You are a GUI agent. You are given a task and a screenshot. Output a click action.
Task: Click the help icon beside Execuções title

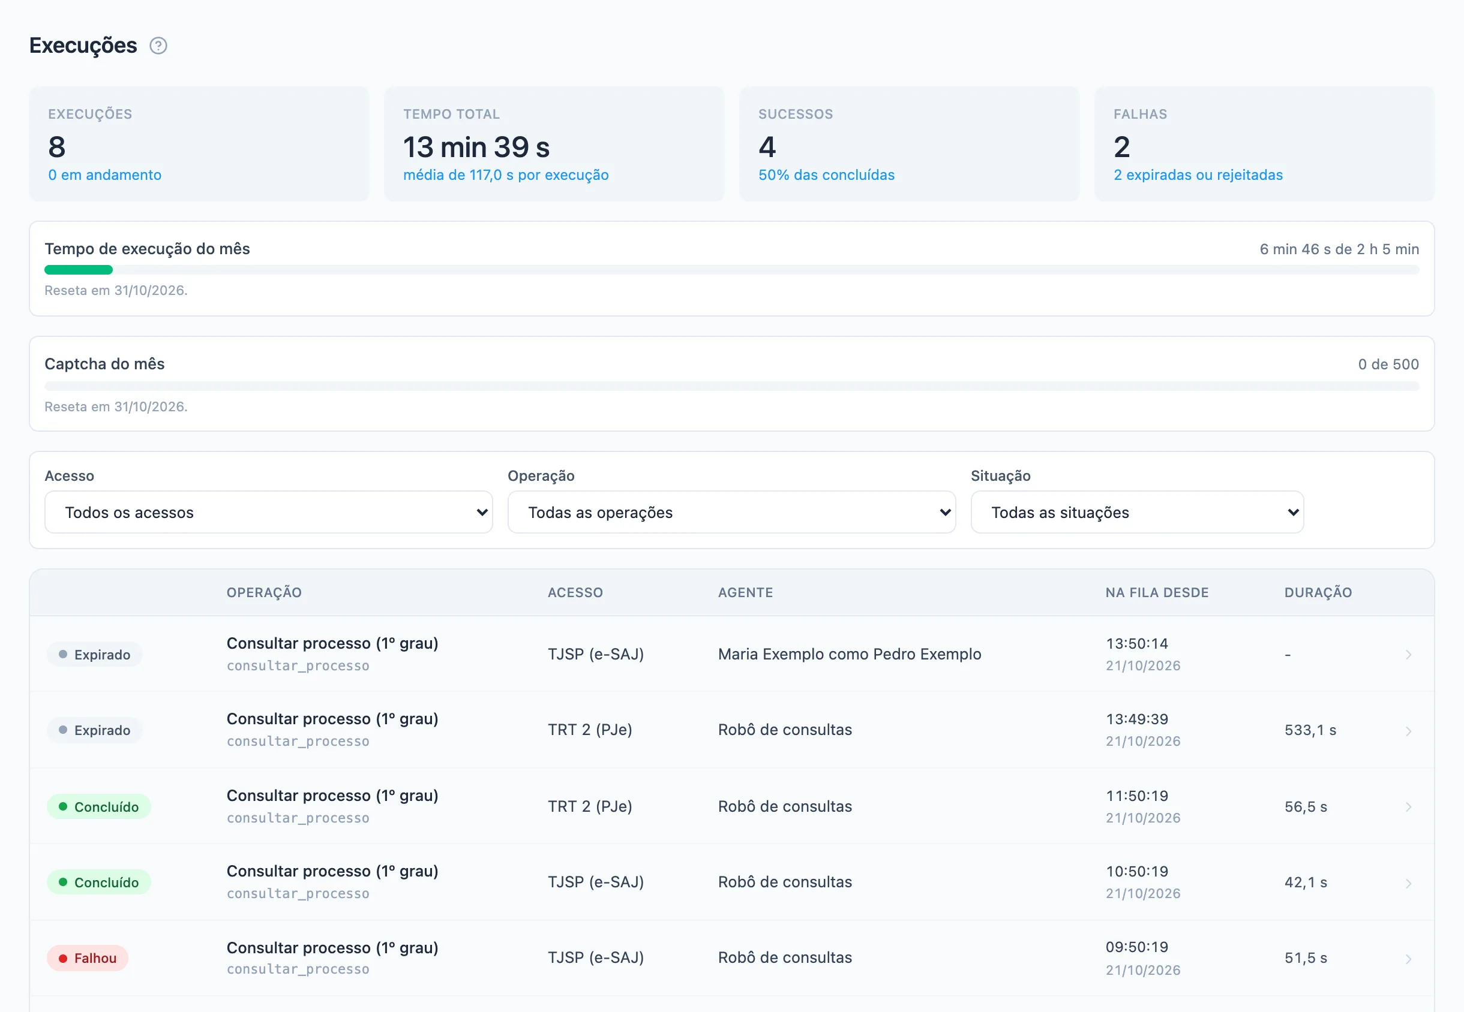point(158,46)
